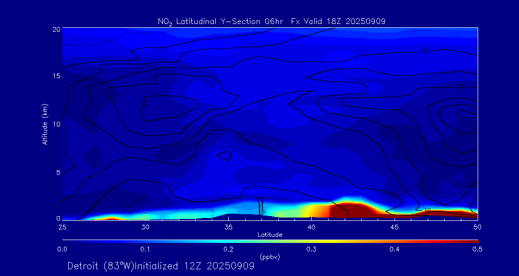Click the 0.2 colorbar tick label

(228, 249)
